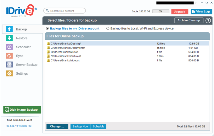Click the Change ... button
Image resolution: width=214 pixels, height=136 pixels.
(x=57, y=126)
